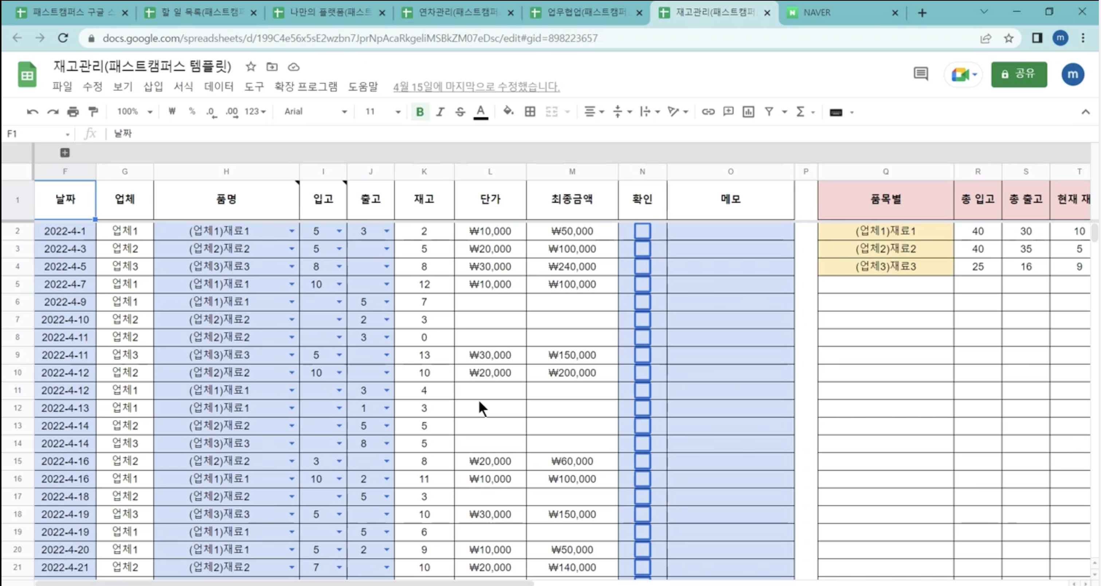
Task: Check the 확인 checkbox in row 2
Action: coord(642,231)
